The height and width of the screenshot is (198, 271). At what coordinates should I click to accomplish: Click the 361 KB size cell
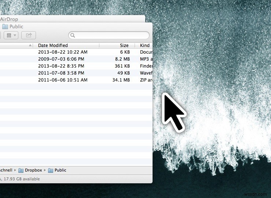point(122,66)
